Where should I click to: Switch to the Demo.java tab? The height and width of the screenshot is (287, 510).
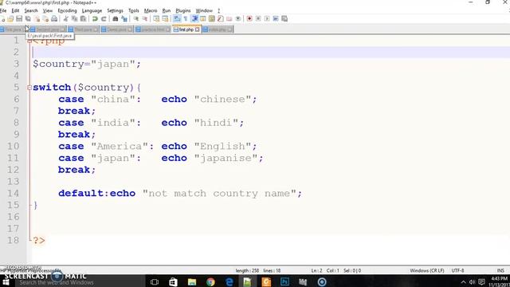tap(116, 29)
